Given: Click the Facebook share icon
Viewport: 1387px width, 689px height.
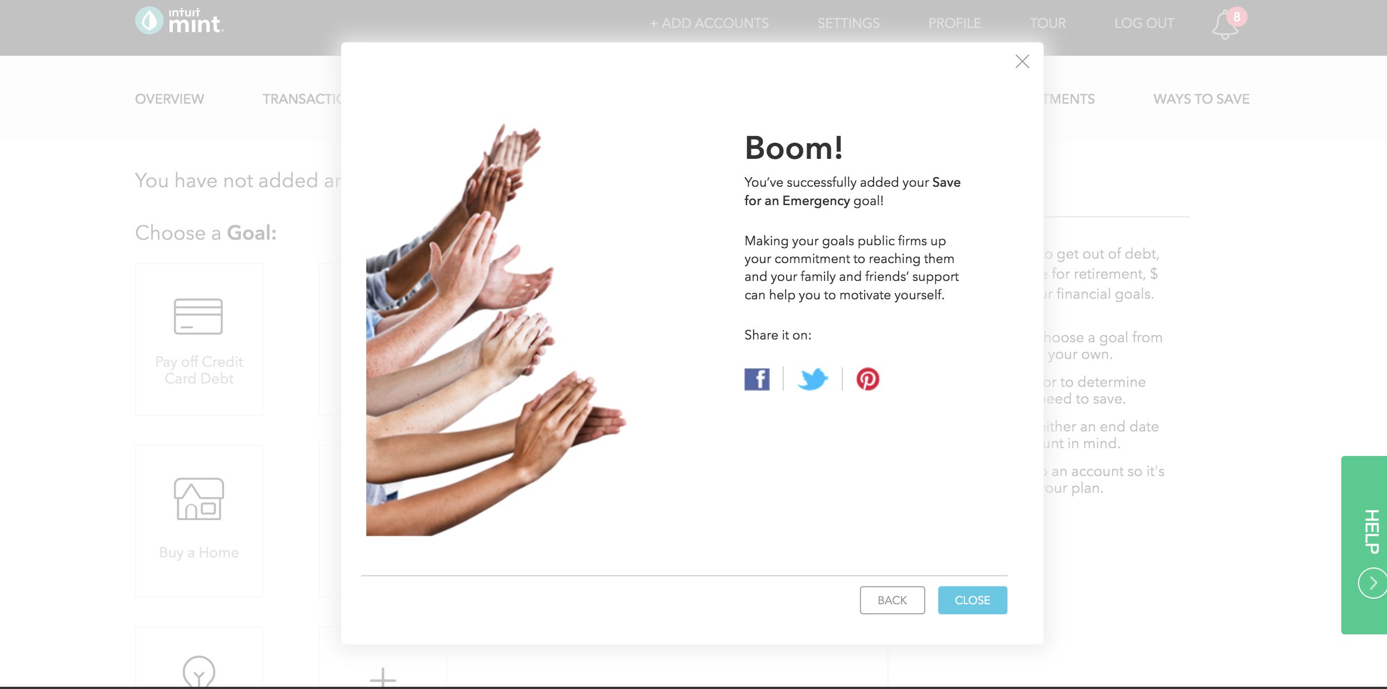Looking at the screenshot, I should click(x=756, y=379).
